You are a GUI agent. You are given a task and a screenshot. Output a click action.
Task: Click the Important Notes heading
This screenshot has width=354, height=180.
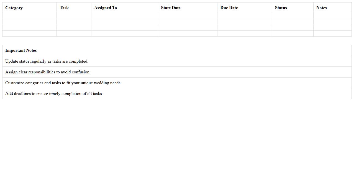21,50
